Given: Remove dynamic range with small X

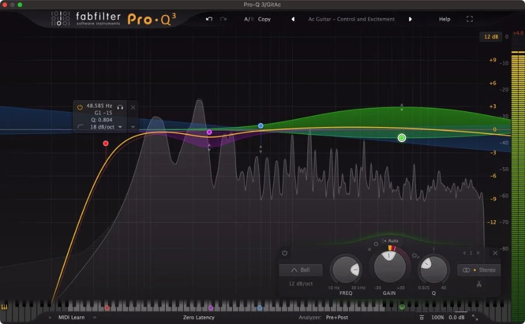Looking at the screenshot, I should [370, 249].
